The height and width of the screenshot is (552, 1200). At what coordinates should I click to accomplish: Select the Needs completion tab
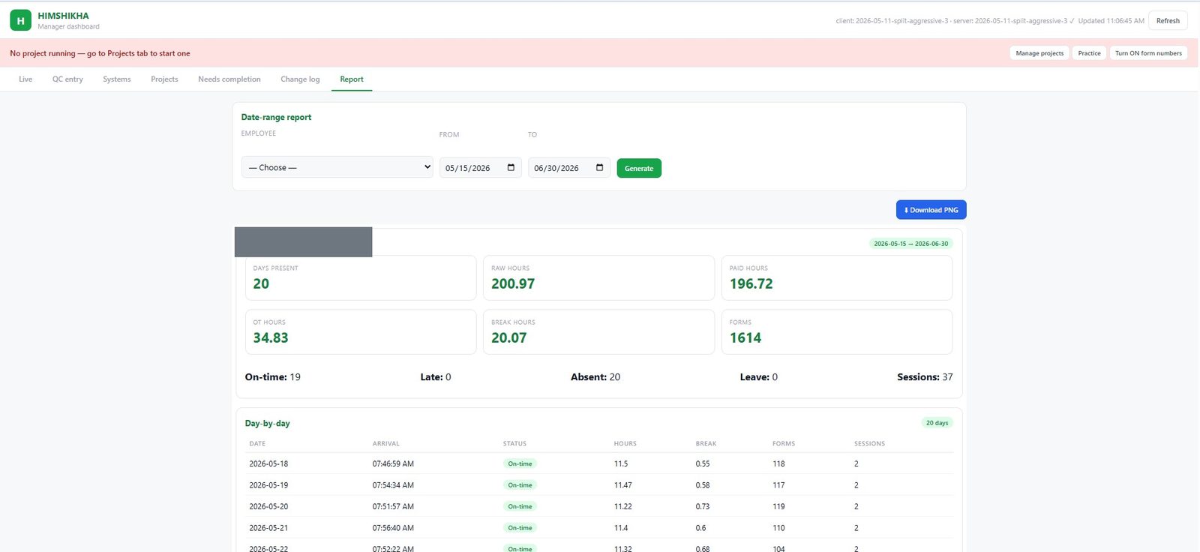(x=229, y=79)
